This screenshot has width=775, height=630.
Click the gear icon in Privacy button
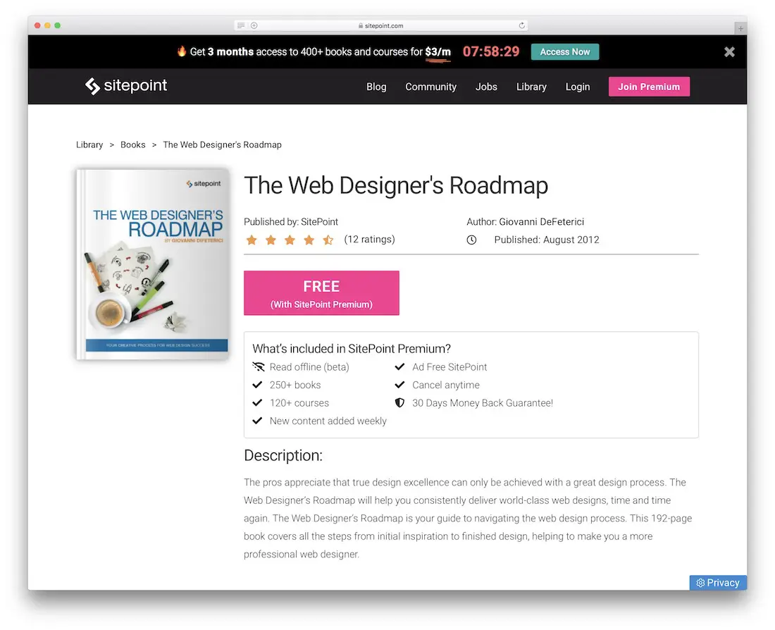coord(700,583)
